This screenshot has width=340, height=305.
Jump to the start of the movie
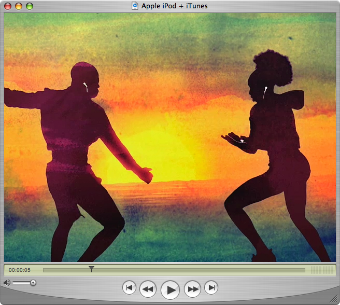(129, 288)
